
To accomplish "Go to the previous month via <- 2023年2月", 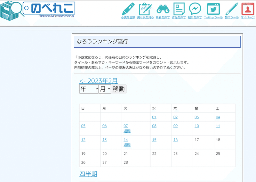I will click(x=99, y=81).
